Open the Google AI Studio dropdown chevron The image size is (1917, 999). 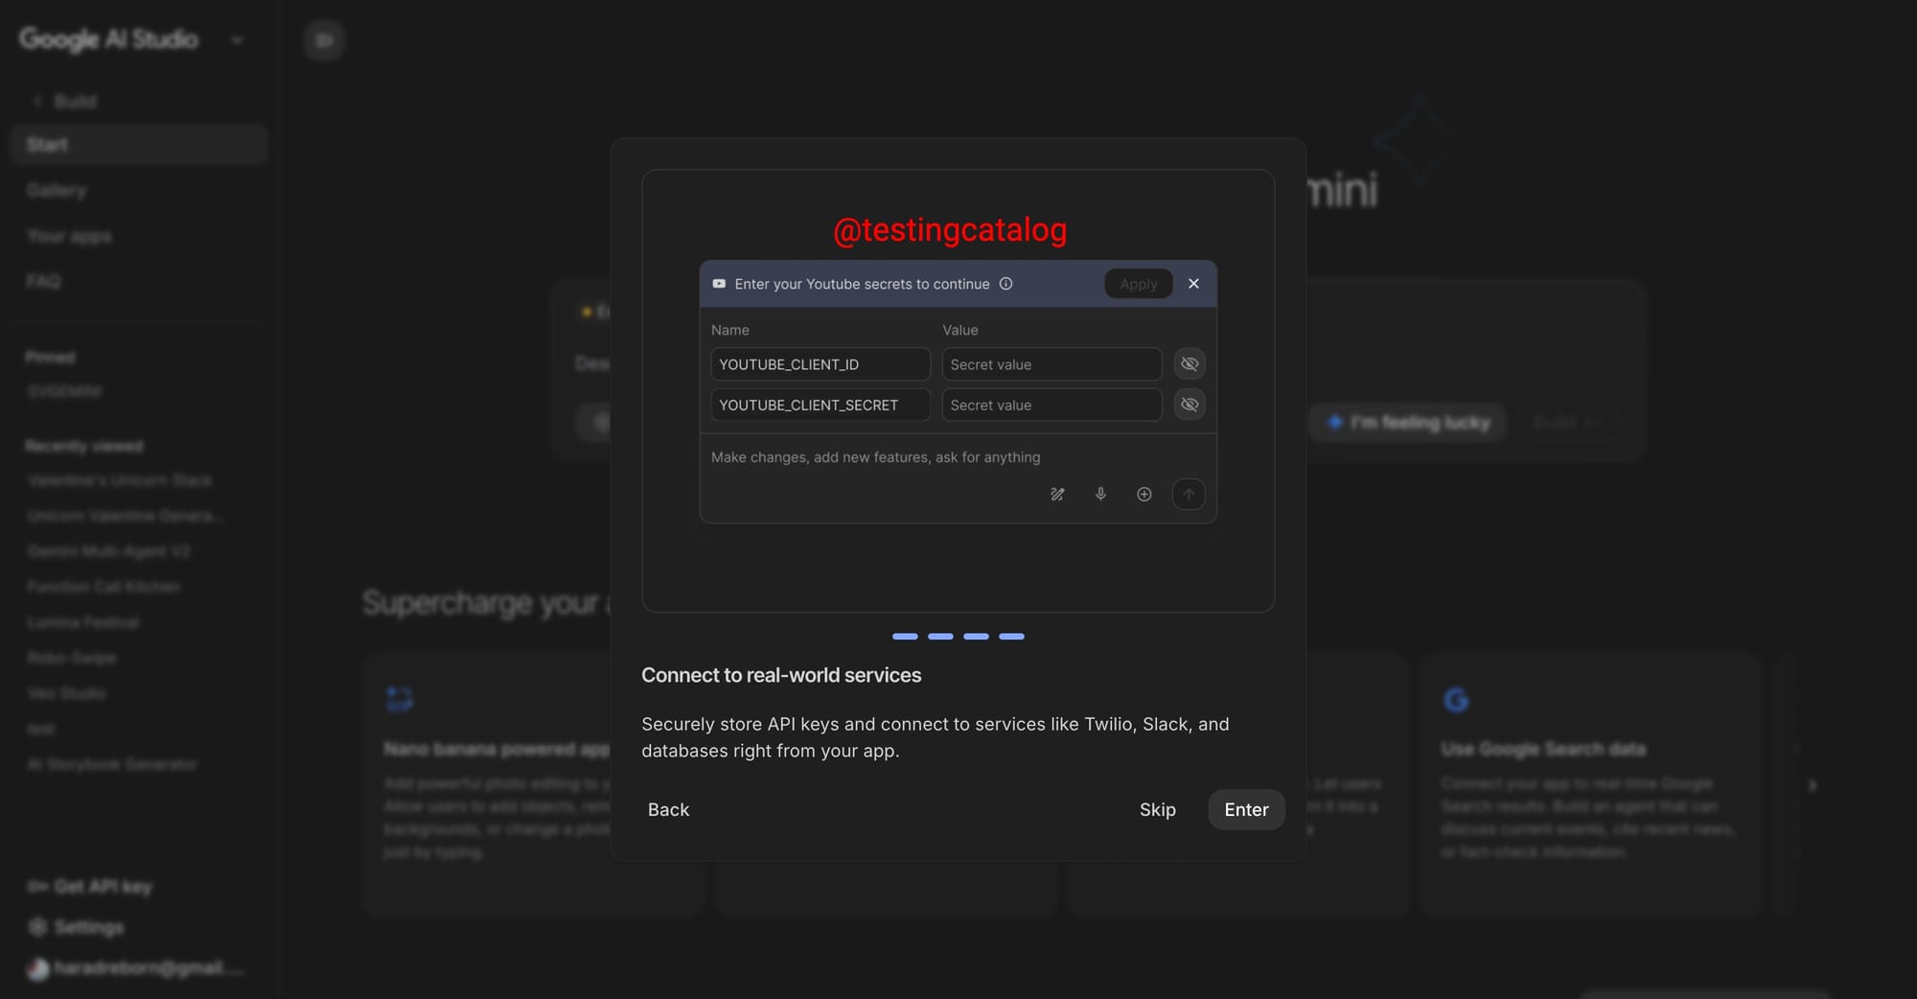point(237,40)
